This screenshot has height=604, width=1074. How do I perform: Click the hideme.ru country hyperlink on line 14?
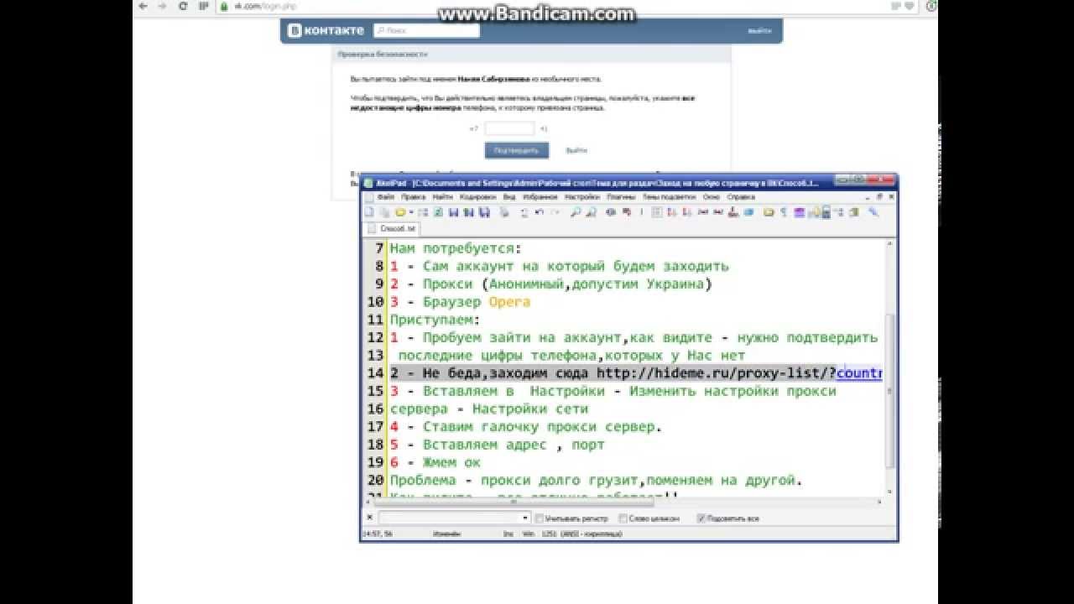(x=859, y=373)
